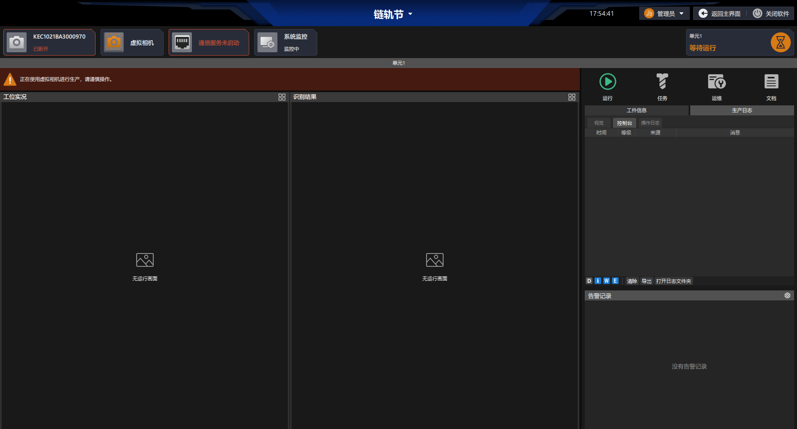This screenshot has width=797, height=429.
Task: Click the camera status icon for KEC1021BA3000970
Action: pos(16,42)
